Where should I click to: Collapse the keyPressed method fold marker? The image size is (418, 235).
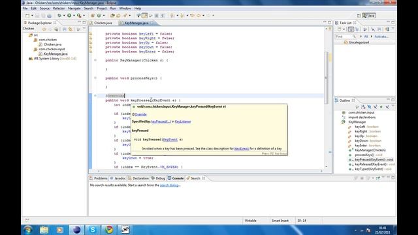coord(95,96)
